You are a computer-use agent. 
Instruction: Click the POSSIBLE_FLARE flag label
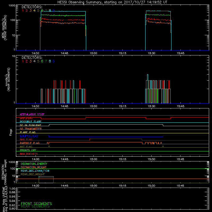coord(30,122)
